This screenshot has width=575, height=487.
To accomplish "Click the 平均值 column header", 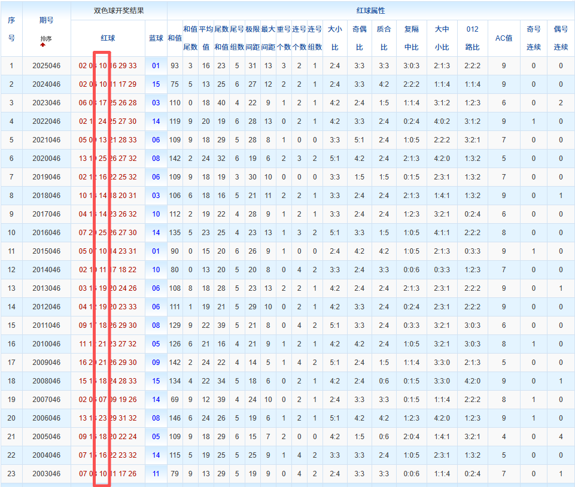I will click(206, 38).
